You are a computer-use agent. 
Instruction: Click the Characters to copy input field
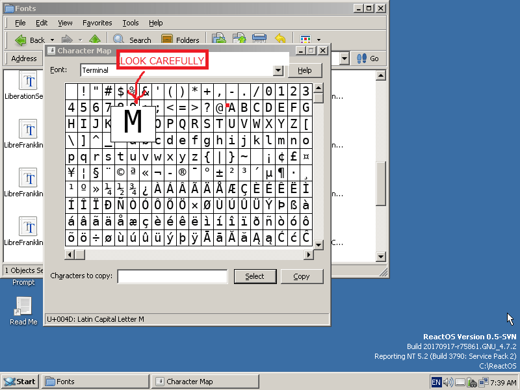[171, 276]
